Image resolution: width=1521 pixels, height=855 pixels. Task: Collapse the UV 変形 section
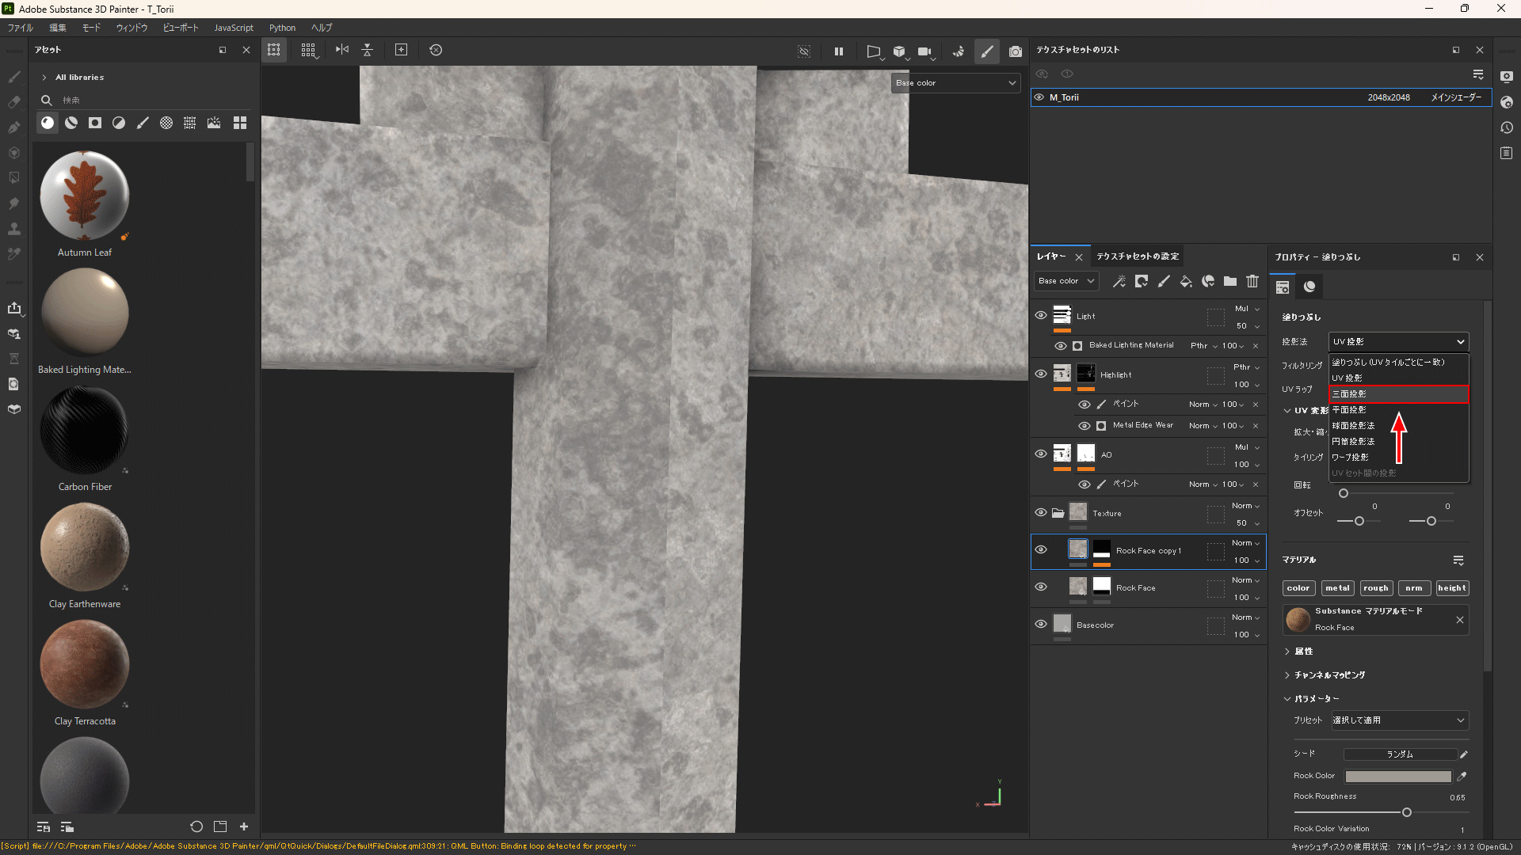click(1287, 410)
